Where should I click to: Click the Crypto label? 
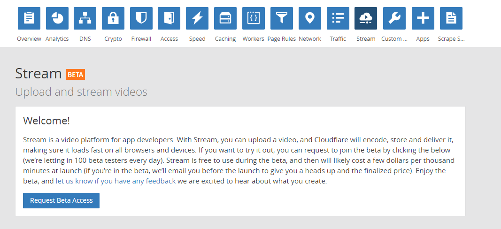point(113,39)
